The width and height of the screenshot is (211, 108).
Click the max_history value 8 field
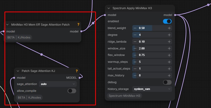(152, 75)
